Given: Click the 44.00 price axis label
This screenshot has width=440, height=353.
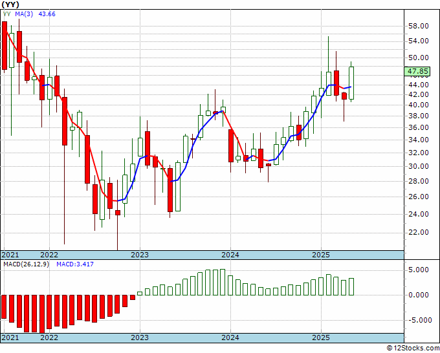Looking at the screenshot, I should (418, 85).
